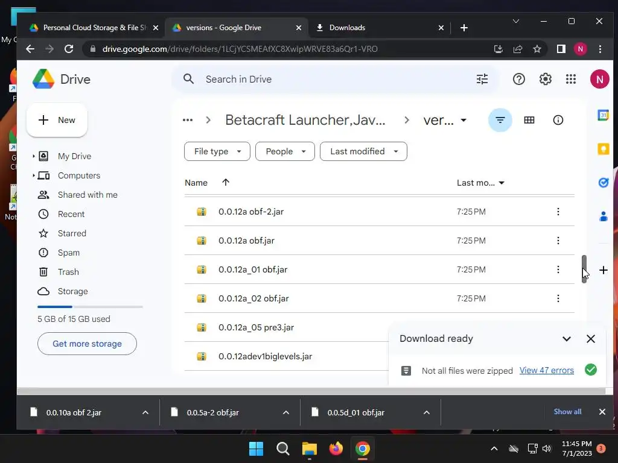
Task: Open Chrome tab search chevron
Action: click(515, 21)
